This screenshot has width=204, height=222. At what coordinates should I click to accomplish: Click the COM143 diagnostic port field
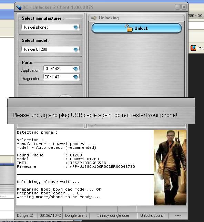61,77
